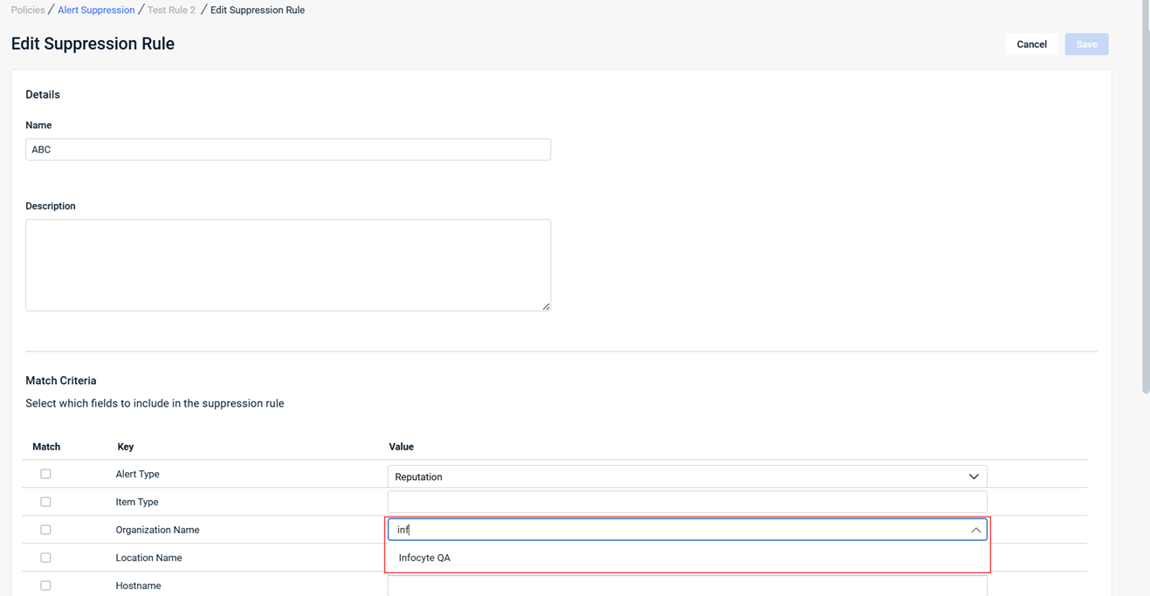Image resolution: width=1150 pixels, height=596 pixels.
Task: Click the Save button
Action: tap(1086, 45)
